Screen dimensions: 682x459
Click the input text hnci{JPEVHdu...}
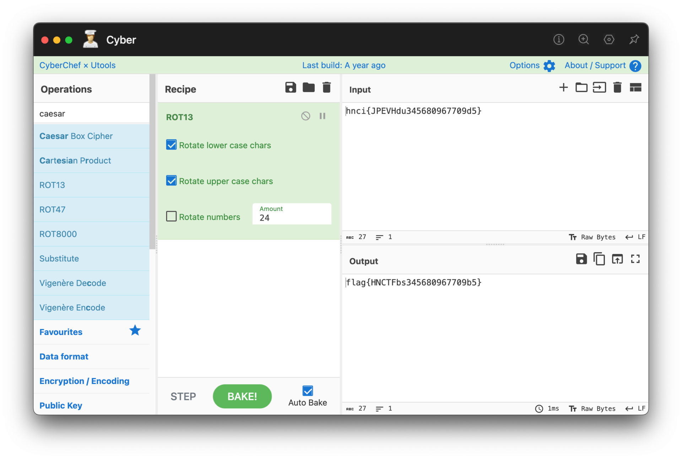point(414,111)
